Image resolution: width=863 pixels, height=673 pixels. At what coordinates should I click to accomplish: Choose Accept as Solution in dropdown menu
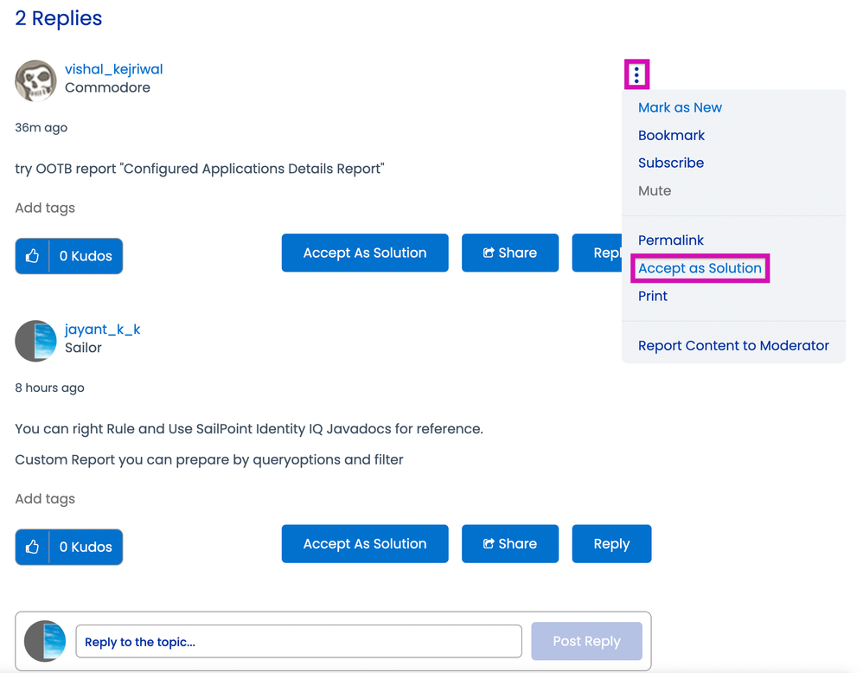(x=700, y=268)
